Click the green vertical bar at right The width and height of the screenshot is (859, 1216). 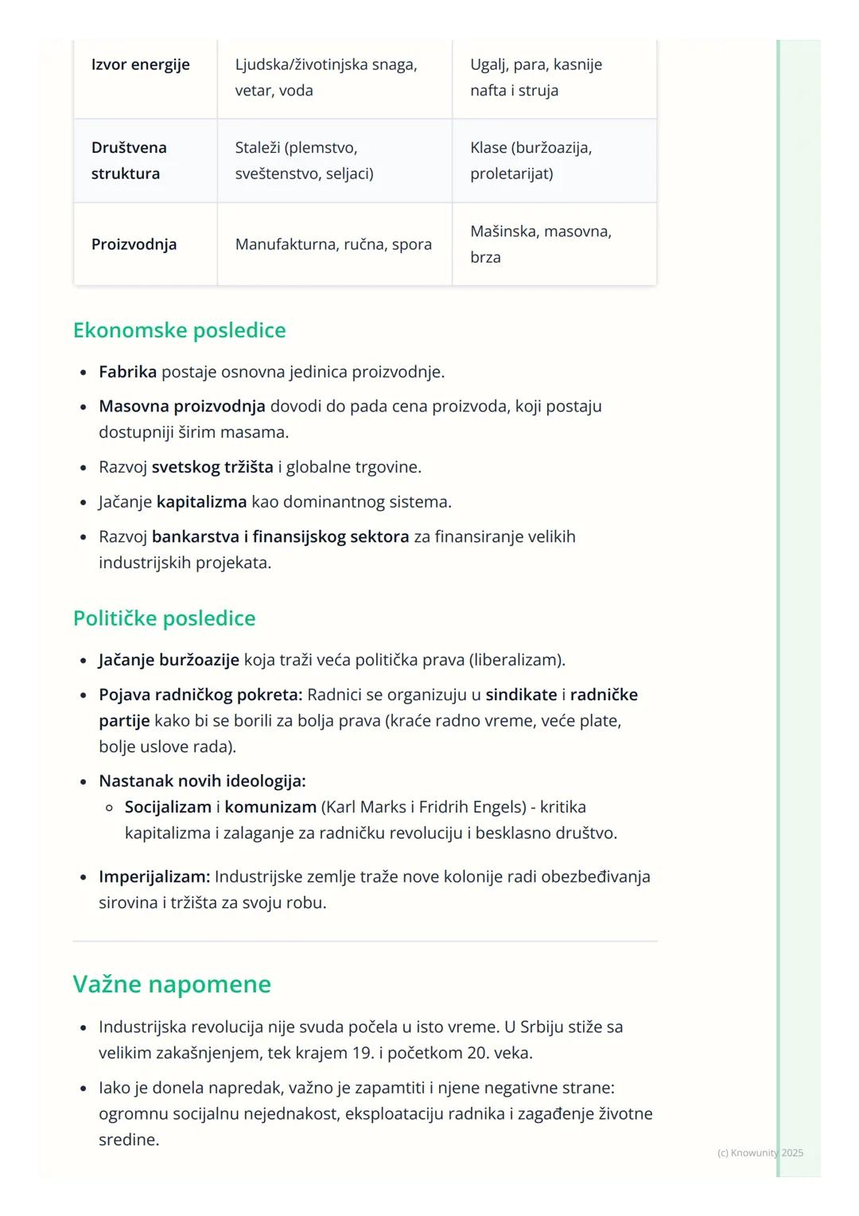tap(779, 605)
